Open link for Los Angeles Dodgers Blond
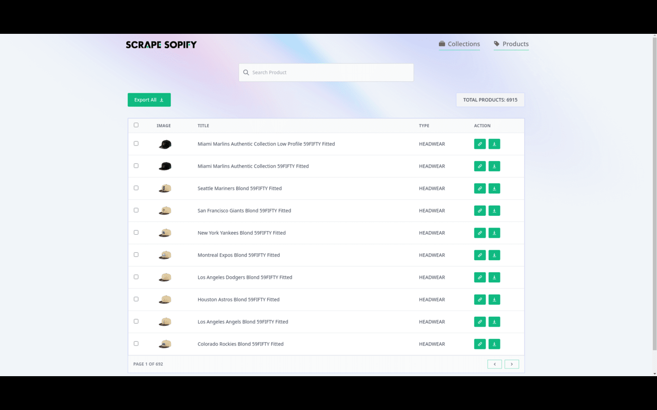Viewport: 657px width, 410px height. pos(480,277)
